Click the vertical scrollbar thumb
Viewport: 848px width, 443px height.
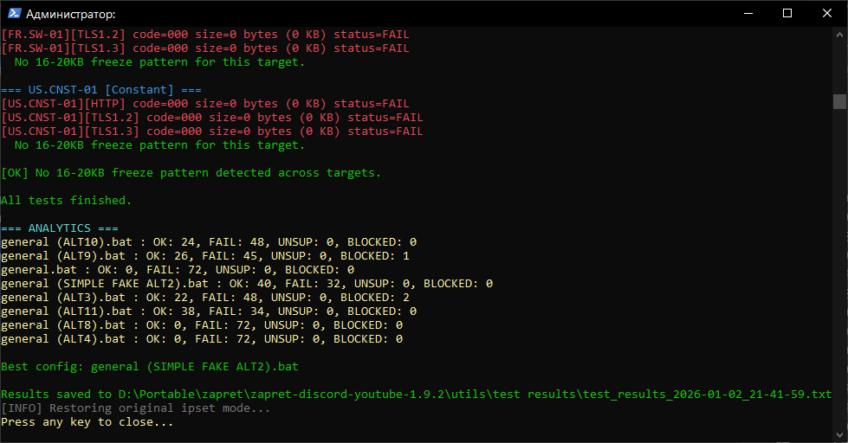pyautogui.click(x=839, y=102)
